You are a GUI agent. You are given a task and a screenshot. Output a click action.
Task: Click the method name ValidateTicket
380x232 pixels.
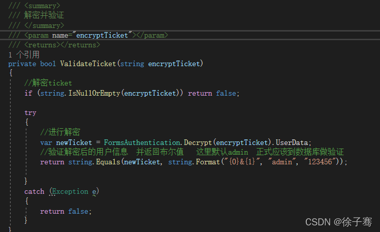pos(88,64)
